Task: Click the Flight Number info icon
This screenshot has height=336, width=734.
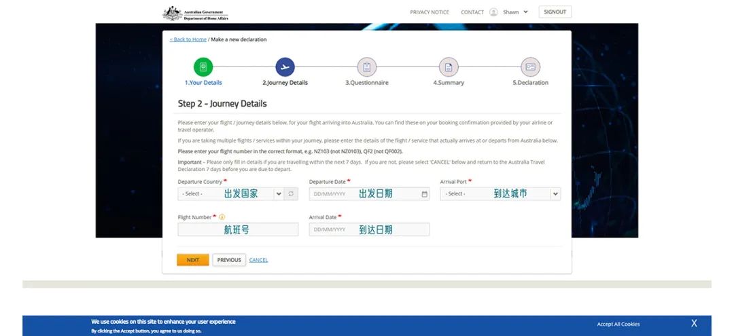Action: [x=222, y=217]
